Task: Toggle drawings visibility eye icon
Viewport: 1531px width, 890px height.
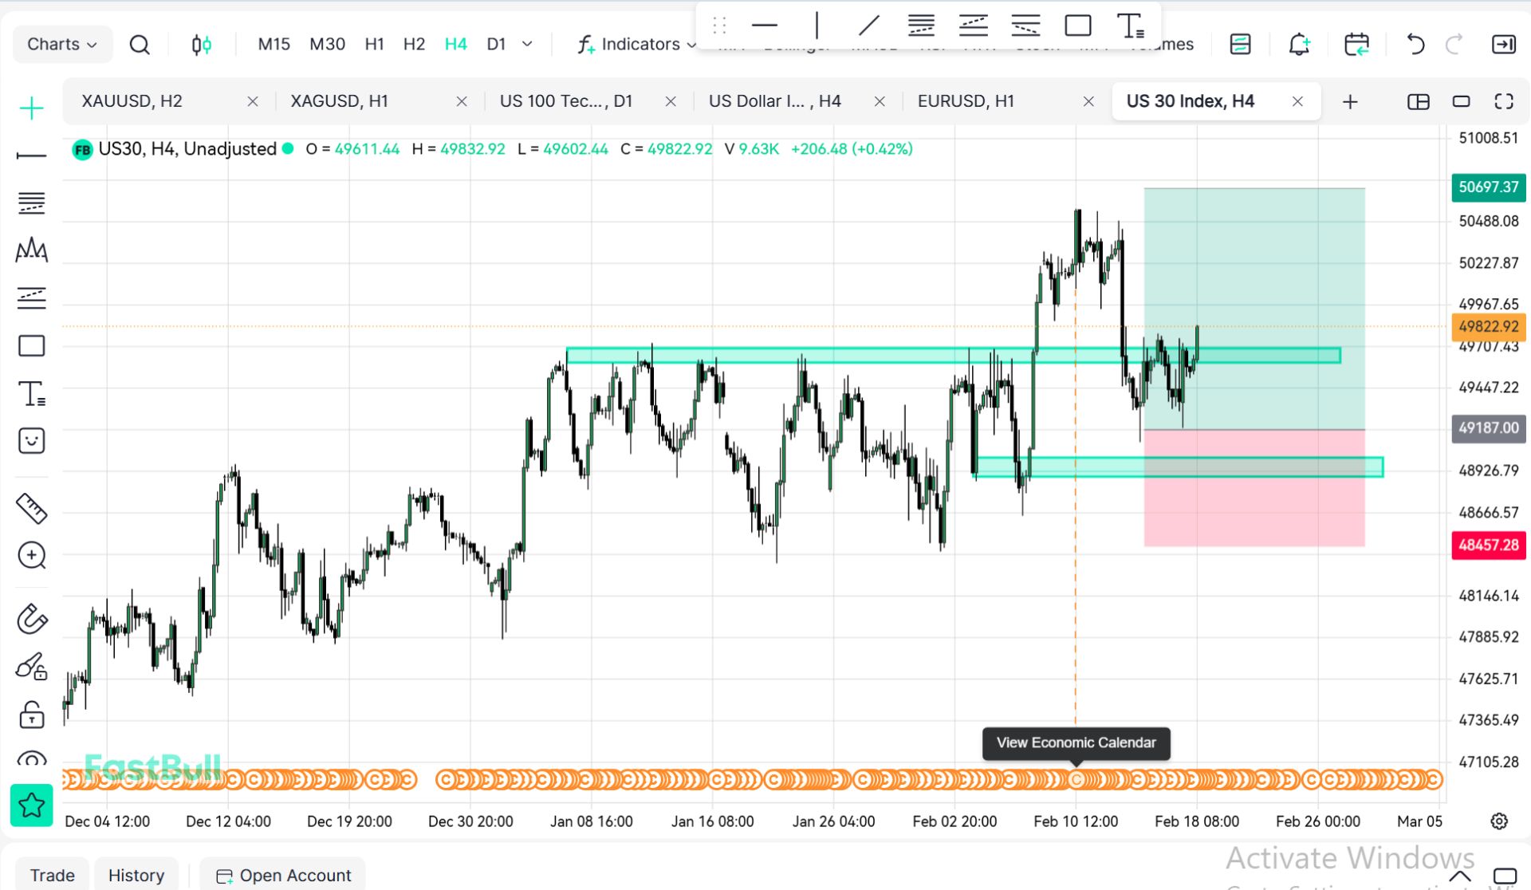Action: (32, 759)
